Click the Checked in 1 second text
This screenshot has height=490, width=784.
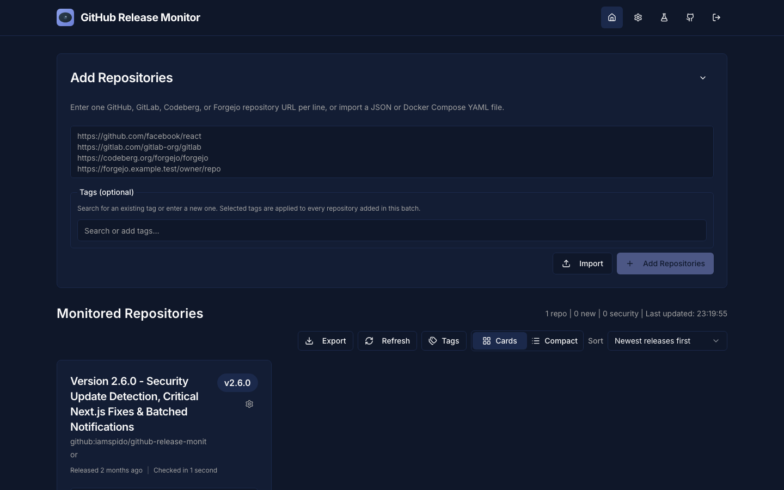pyautogui.click(x=185, y=470)
